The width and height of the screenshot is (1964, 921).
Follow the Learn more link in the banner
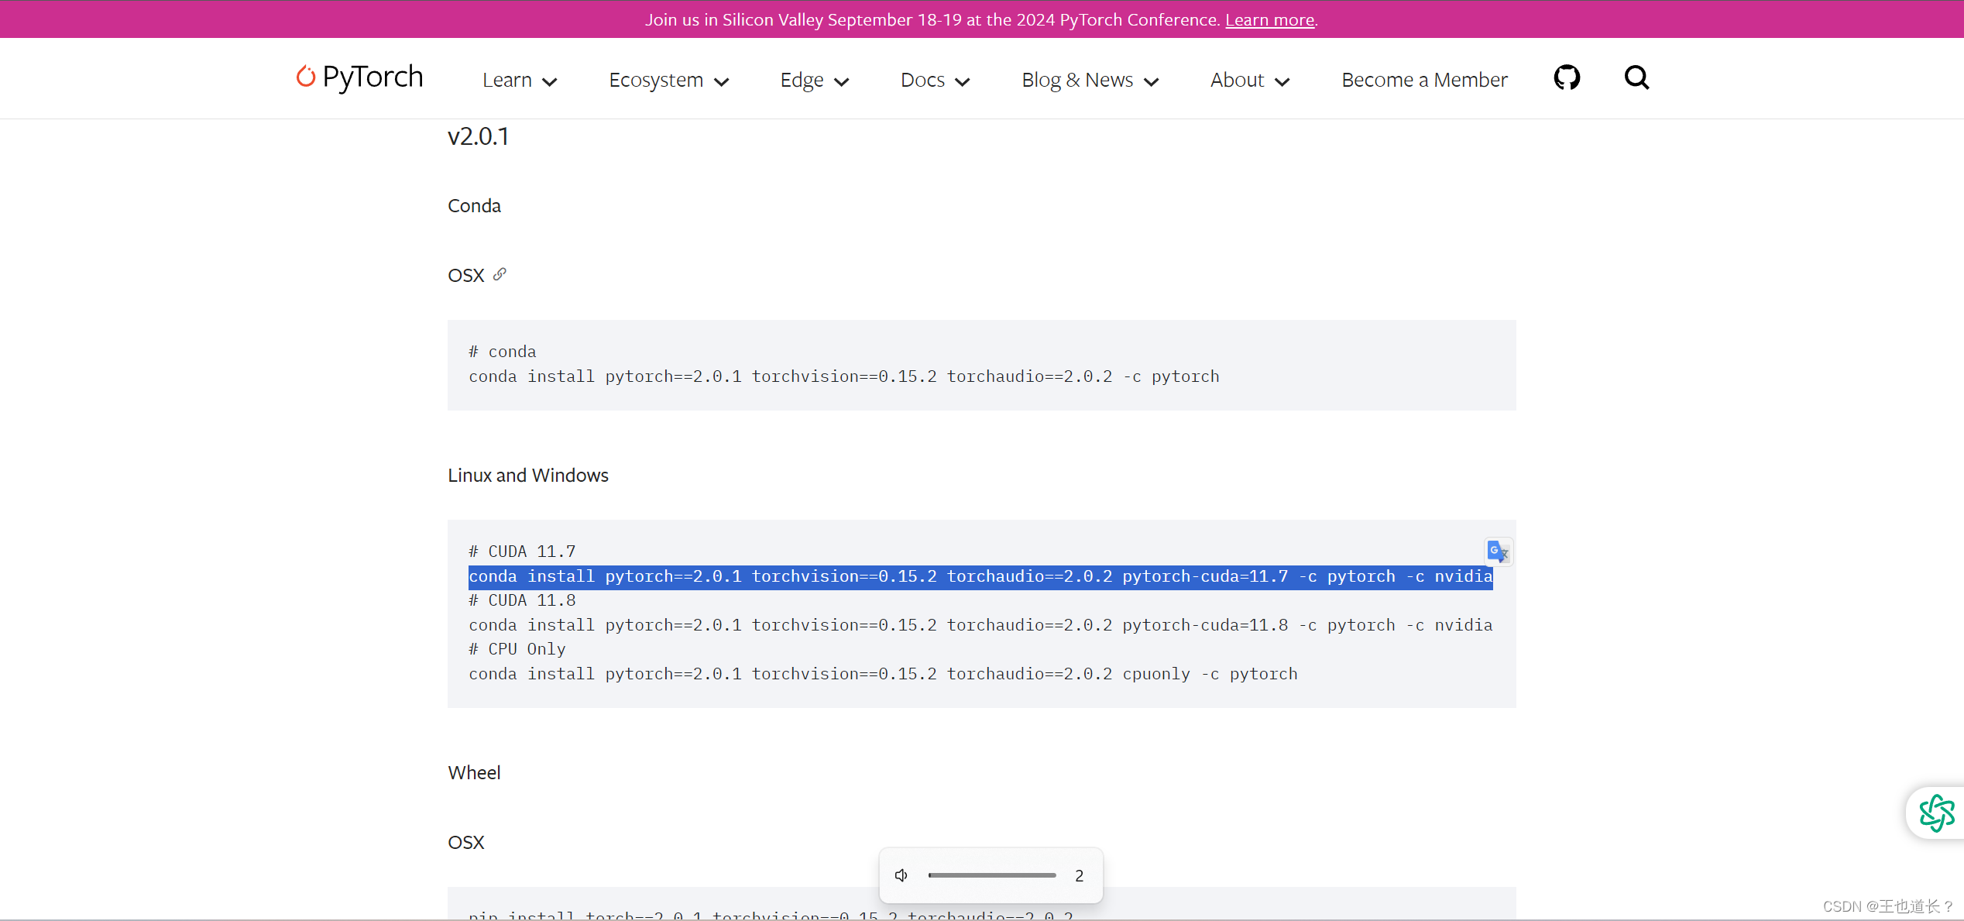(x=1269, y=19)
